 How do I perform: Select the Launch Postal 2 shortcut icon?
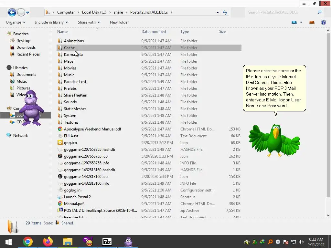(x=60, y=197)
